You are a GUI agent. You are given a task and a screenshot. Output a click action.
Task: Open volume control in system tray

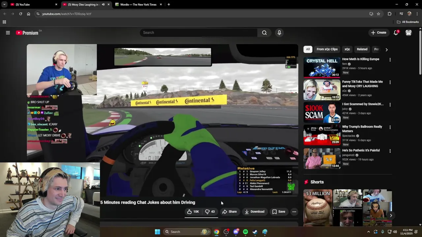pos(395,232)
